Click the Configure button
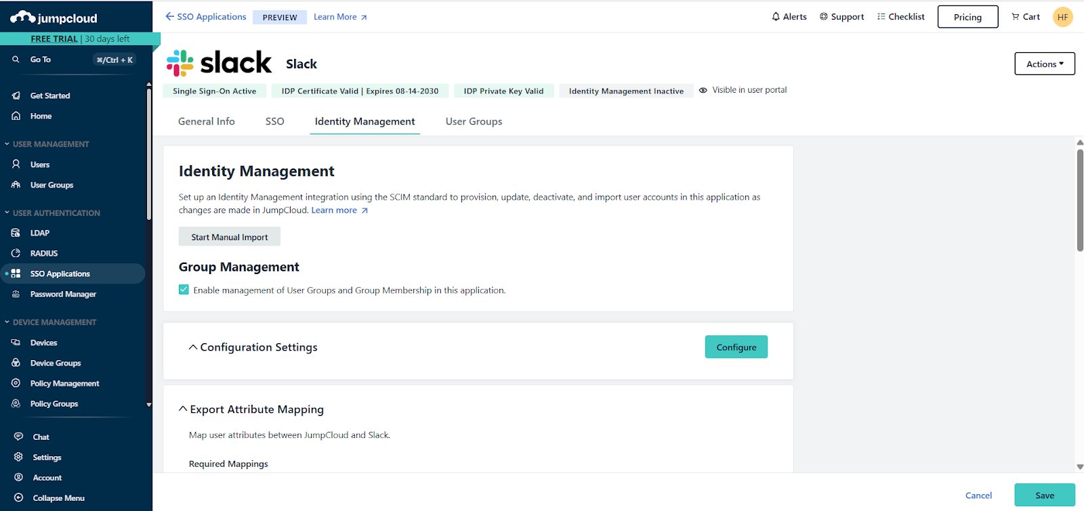 point(736,347)
